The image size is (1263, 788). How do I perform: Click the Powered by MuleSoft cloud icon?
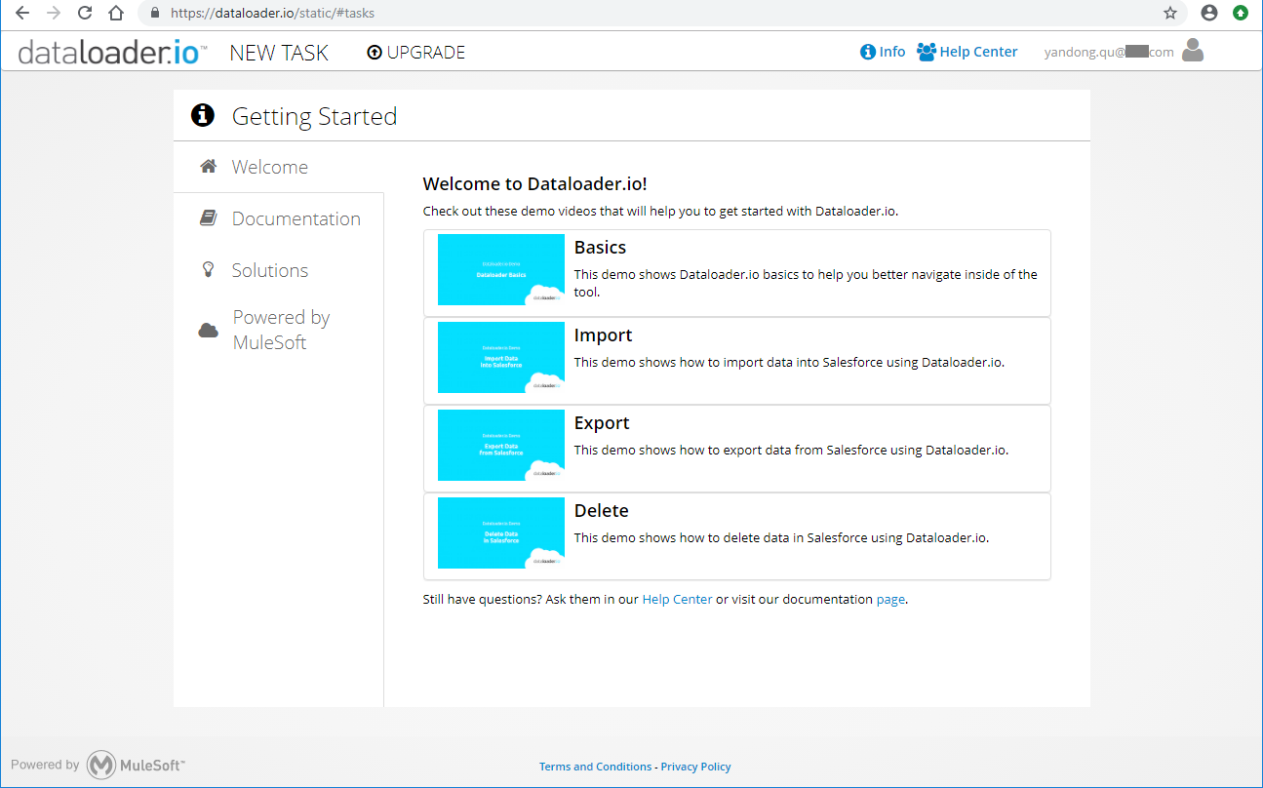(208, 330)
